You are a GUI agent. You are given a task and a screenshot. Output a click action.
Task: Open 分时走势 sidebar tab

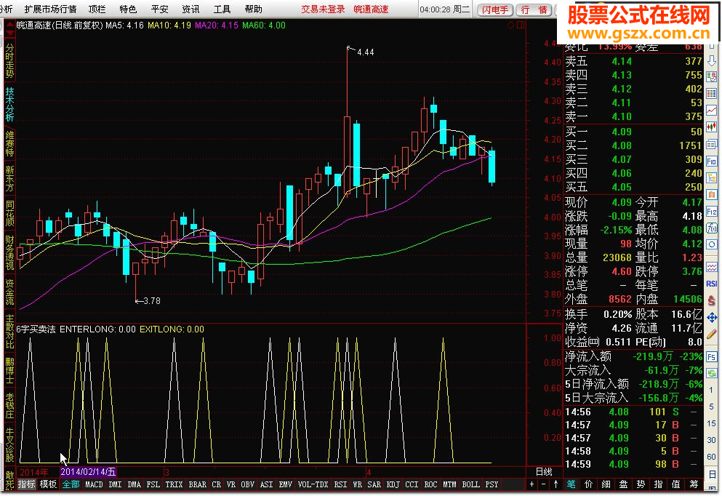(9, 61)
